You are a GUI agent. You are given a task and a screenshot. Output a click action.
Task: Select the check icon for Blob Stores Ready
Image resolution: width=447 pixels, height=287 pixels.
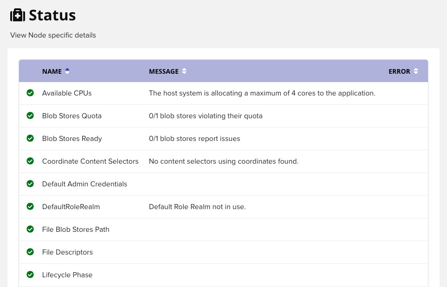[30, 138]
